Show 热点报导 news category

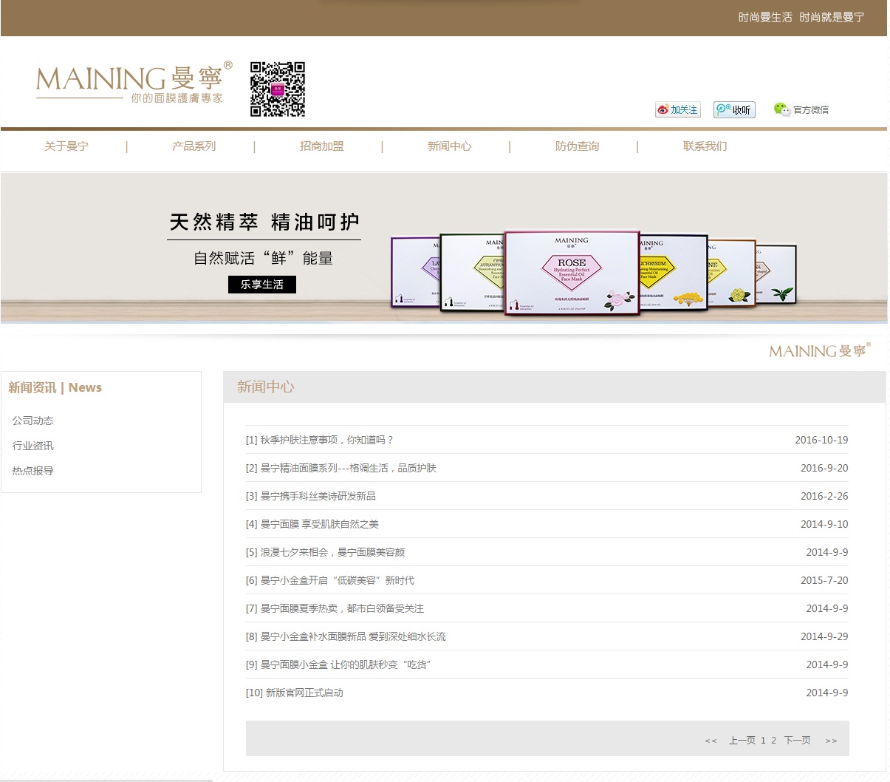32,471
